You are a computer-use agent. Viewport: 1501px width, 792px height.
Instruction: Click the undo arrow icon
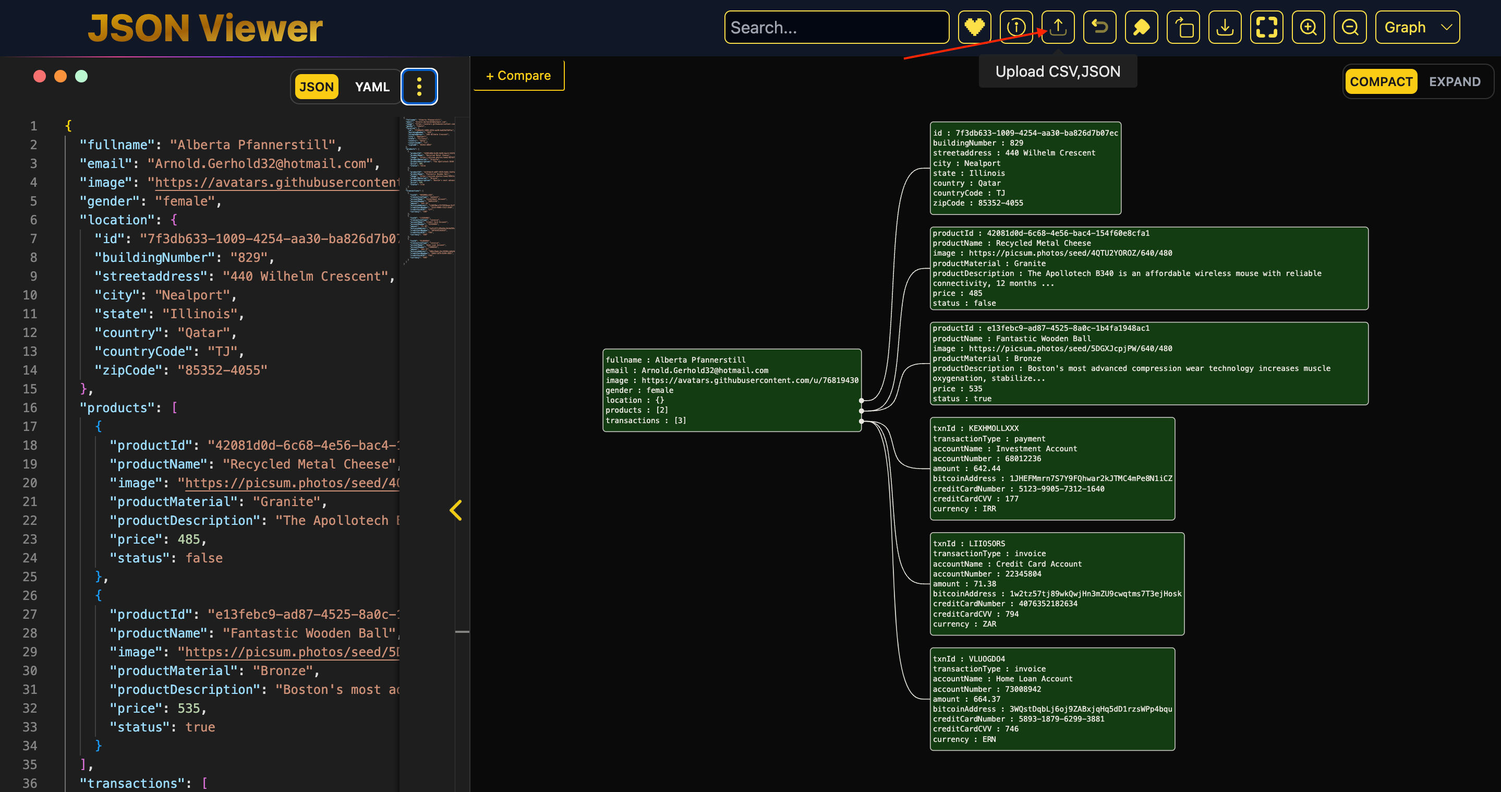pos(1099,27)
